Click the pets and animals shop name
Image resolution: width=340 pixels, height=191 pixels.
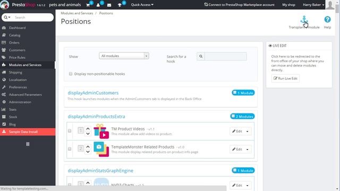point(65,5)
